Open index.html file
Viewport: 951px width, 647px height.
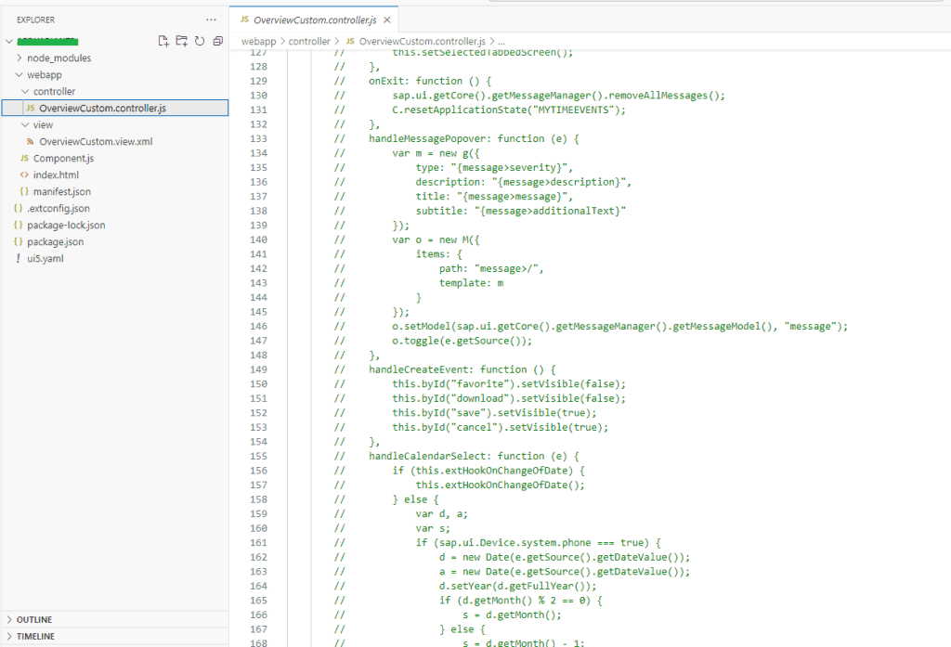point(115,175)
